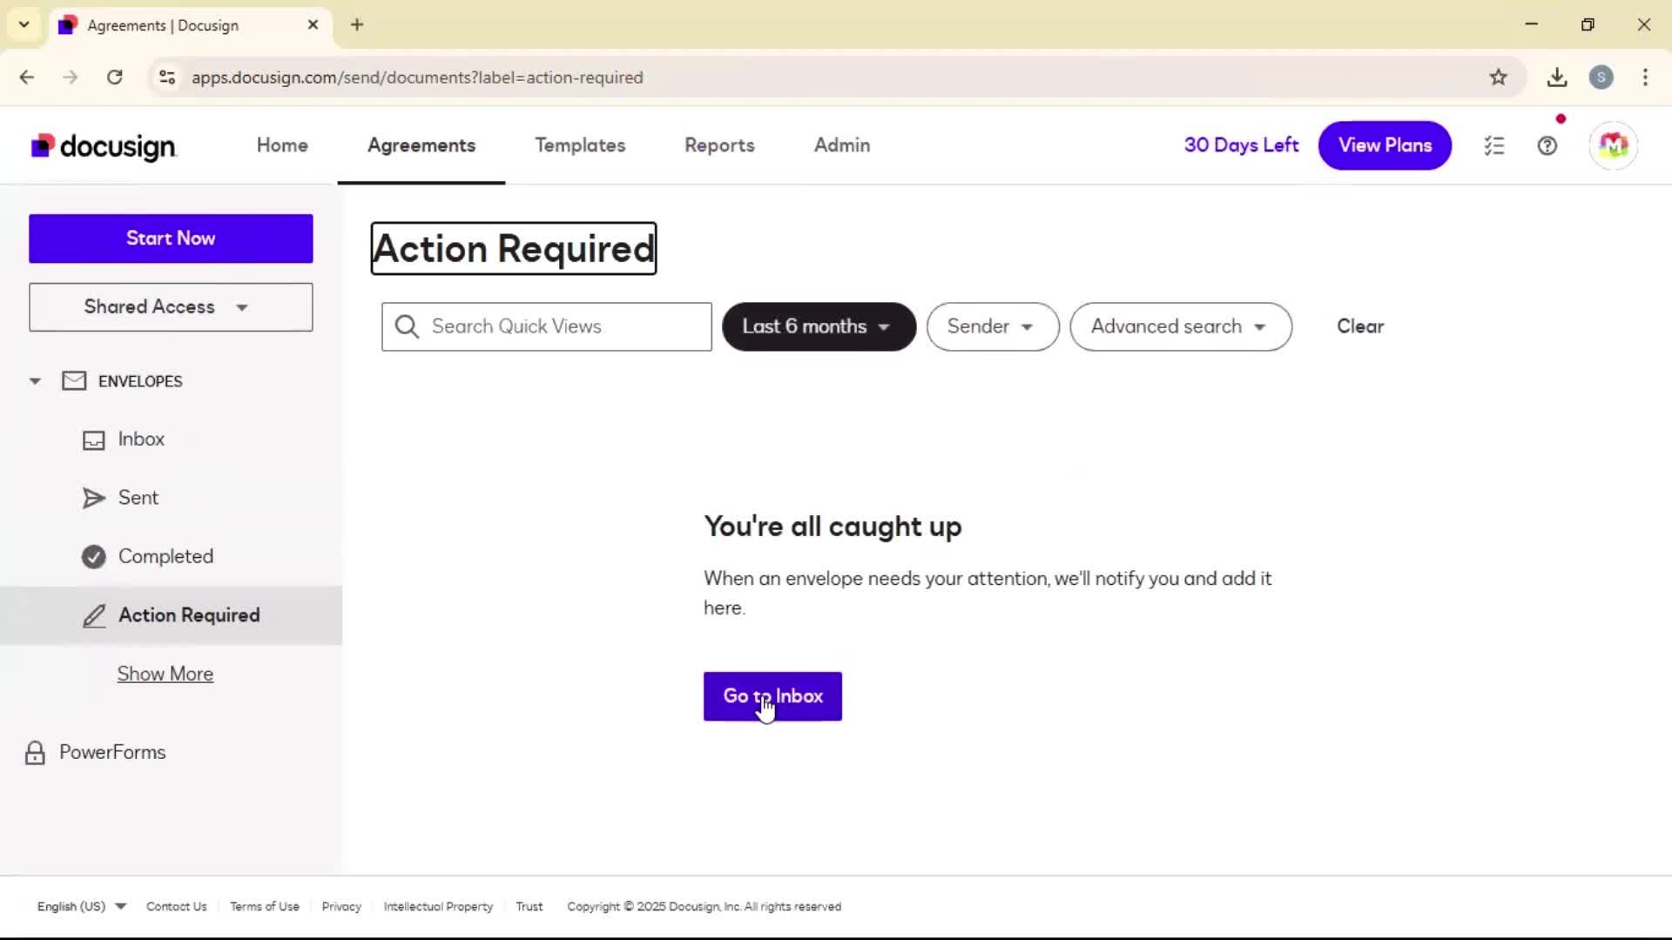Open the user profile avatar

[1614, 145]
